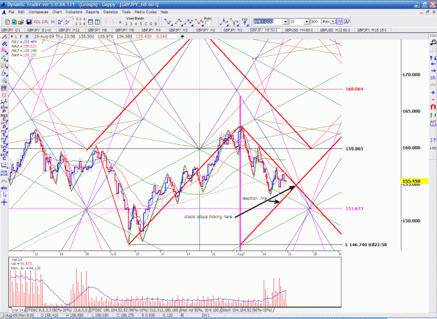Click the vertical split window icon

98,22
